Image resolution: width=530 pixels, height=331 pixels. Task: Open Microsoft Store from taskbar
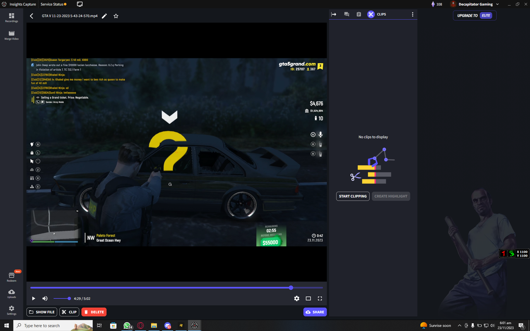coord(113,326)
